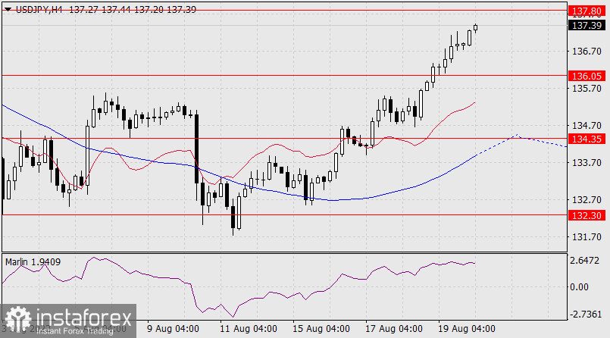
Task: Select the Marlin scale value -2.7361
Action: point(586,315)
